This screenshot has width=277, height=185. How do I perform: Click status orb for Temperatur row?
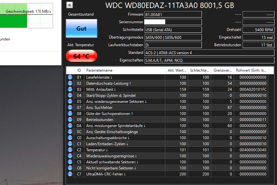pyautogui.click(x=70, y=150)
